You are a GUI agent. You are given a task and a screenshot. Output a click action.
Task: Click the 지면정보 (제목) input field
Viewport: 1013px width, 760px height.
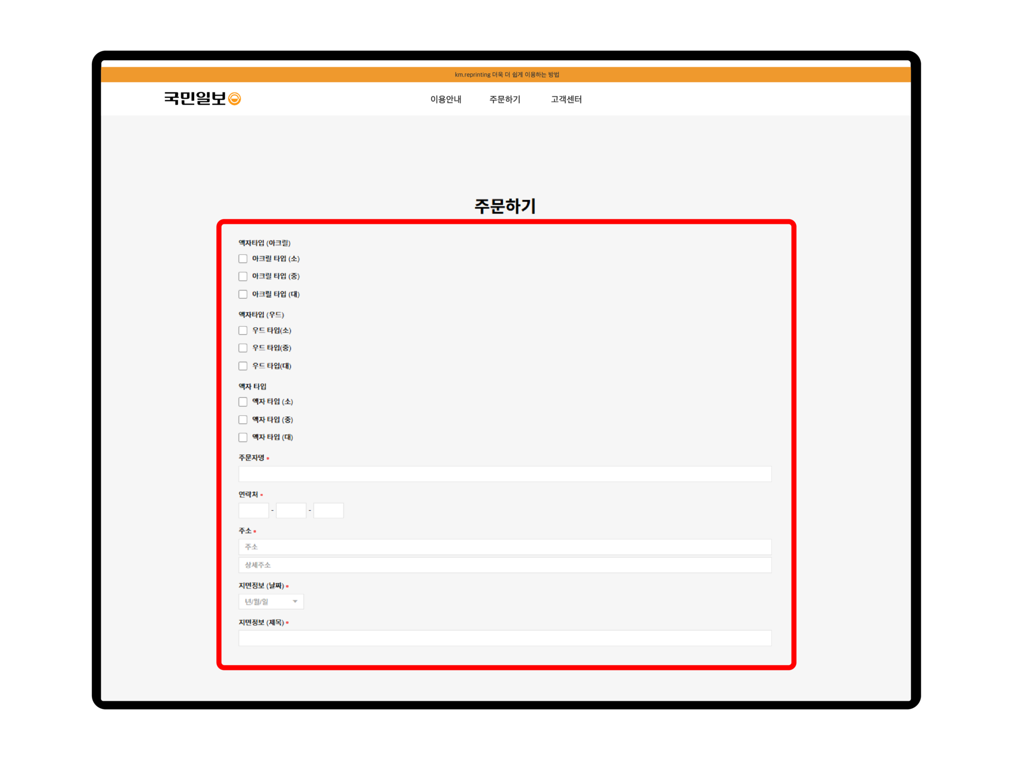504,638
